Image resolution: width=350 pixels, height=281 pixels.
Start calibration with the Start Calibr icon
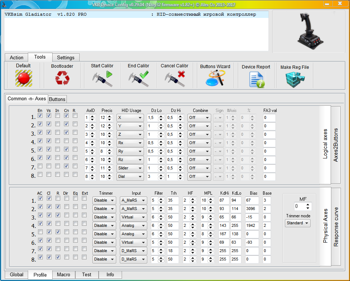(x=102, y=78)
